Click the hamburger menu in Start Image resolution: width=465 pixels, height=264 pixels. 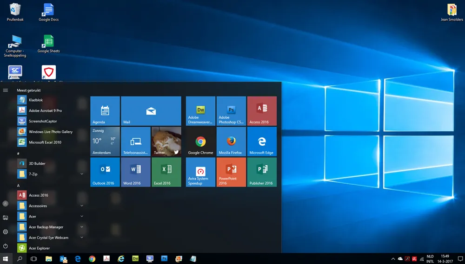[x=5, y=90]
